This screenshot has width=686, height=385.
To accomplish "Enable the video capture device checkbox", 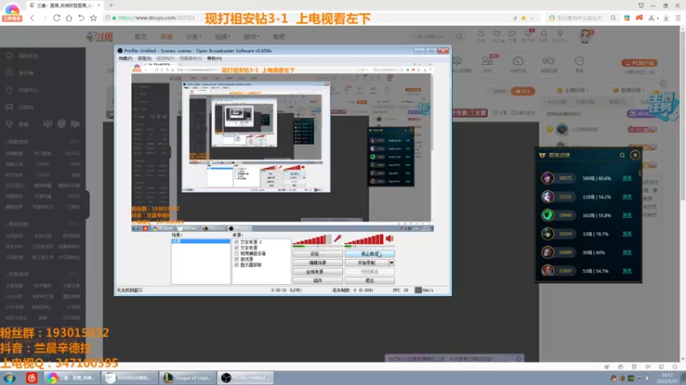I will (x=237, y=253).
